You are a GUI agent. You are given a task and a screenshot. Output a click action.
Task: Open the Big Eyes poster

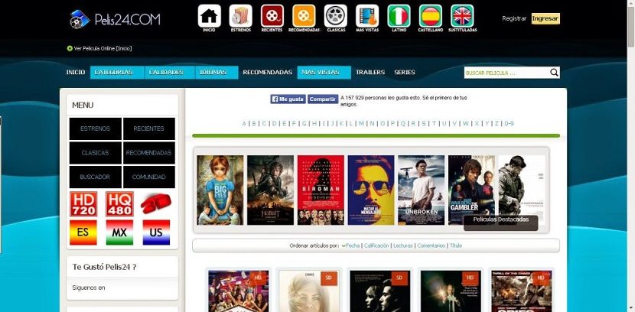(220, 190)
